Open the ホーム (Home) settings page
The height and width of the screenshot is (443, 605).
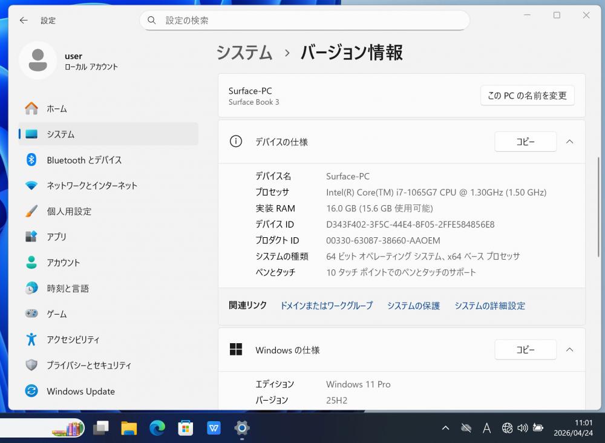click(x=57, y=109)
